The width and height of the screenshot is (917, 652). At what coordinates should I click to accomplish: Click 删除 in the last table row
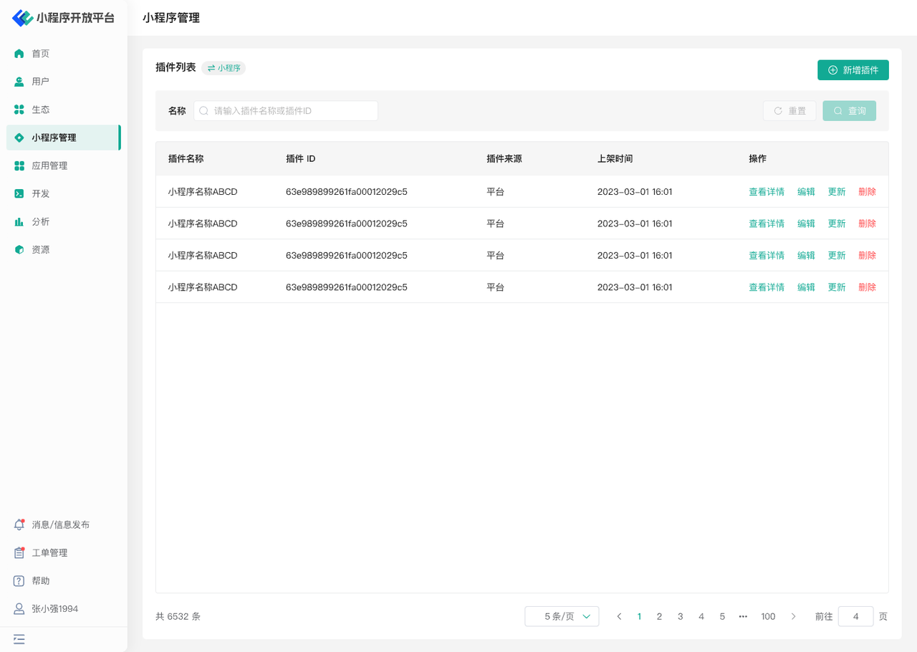pos(867,287)
